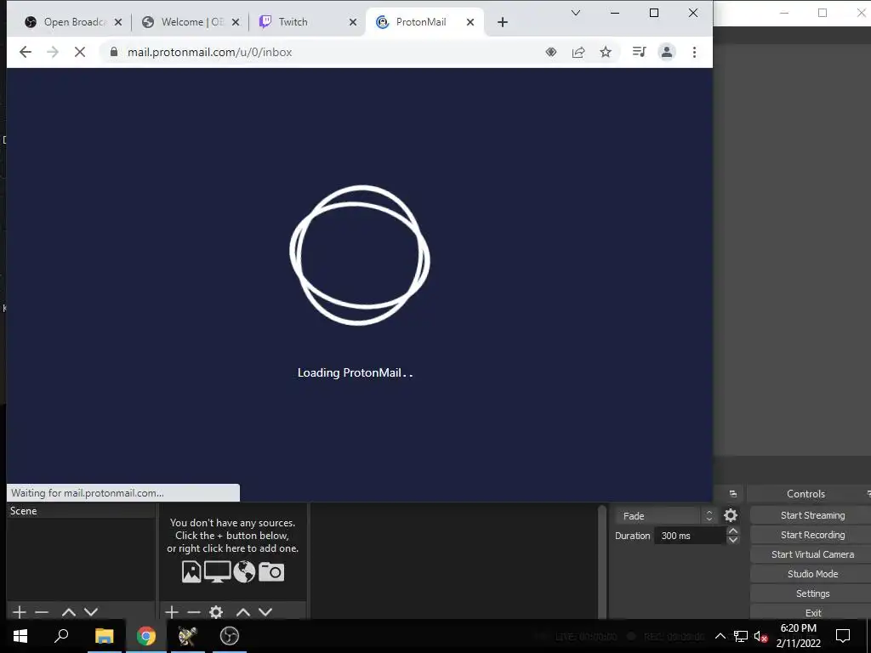Close the Welcome | OBS tab
871x653 pixels.
(236, 22)
